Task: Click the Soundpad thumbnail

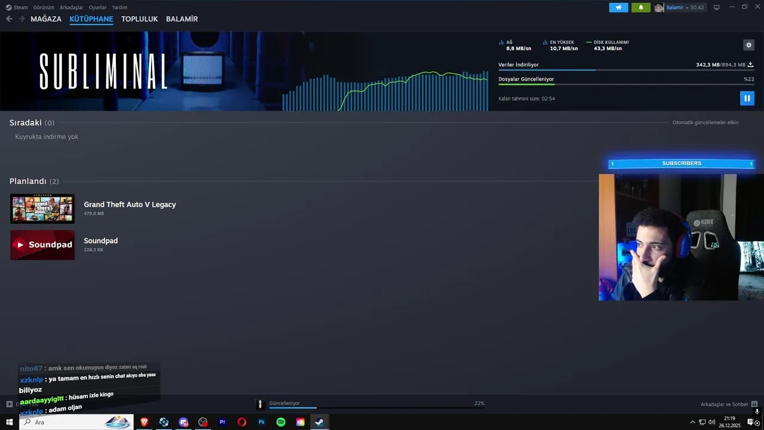Action: (42, 245)
